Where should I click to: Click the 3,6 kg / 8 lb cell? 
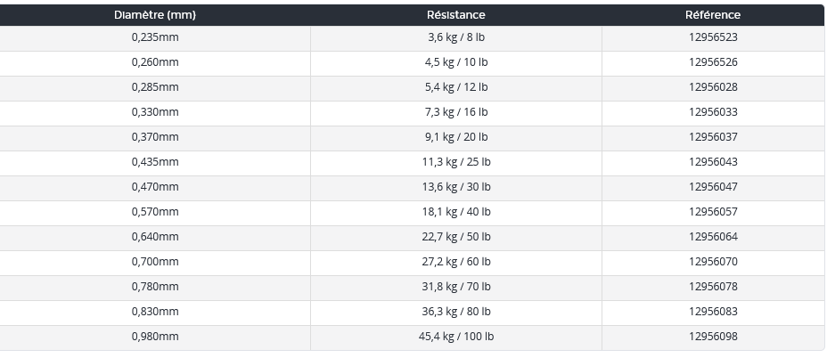coord(456,37)
